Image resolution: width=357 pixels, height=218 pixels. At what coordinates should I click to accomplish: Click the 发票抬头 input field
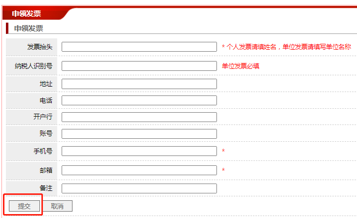coord(139,47)
